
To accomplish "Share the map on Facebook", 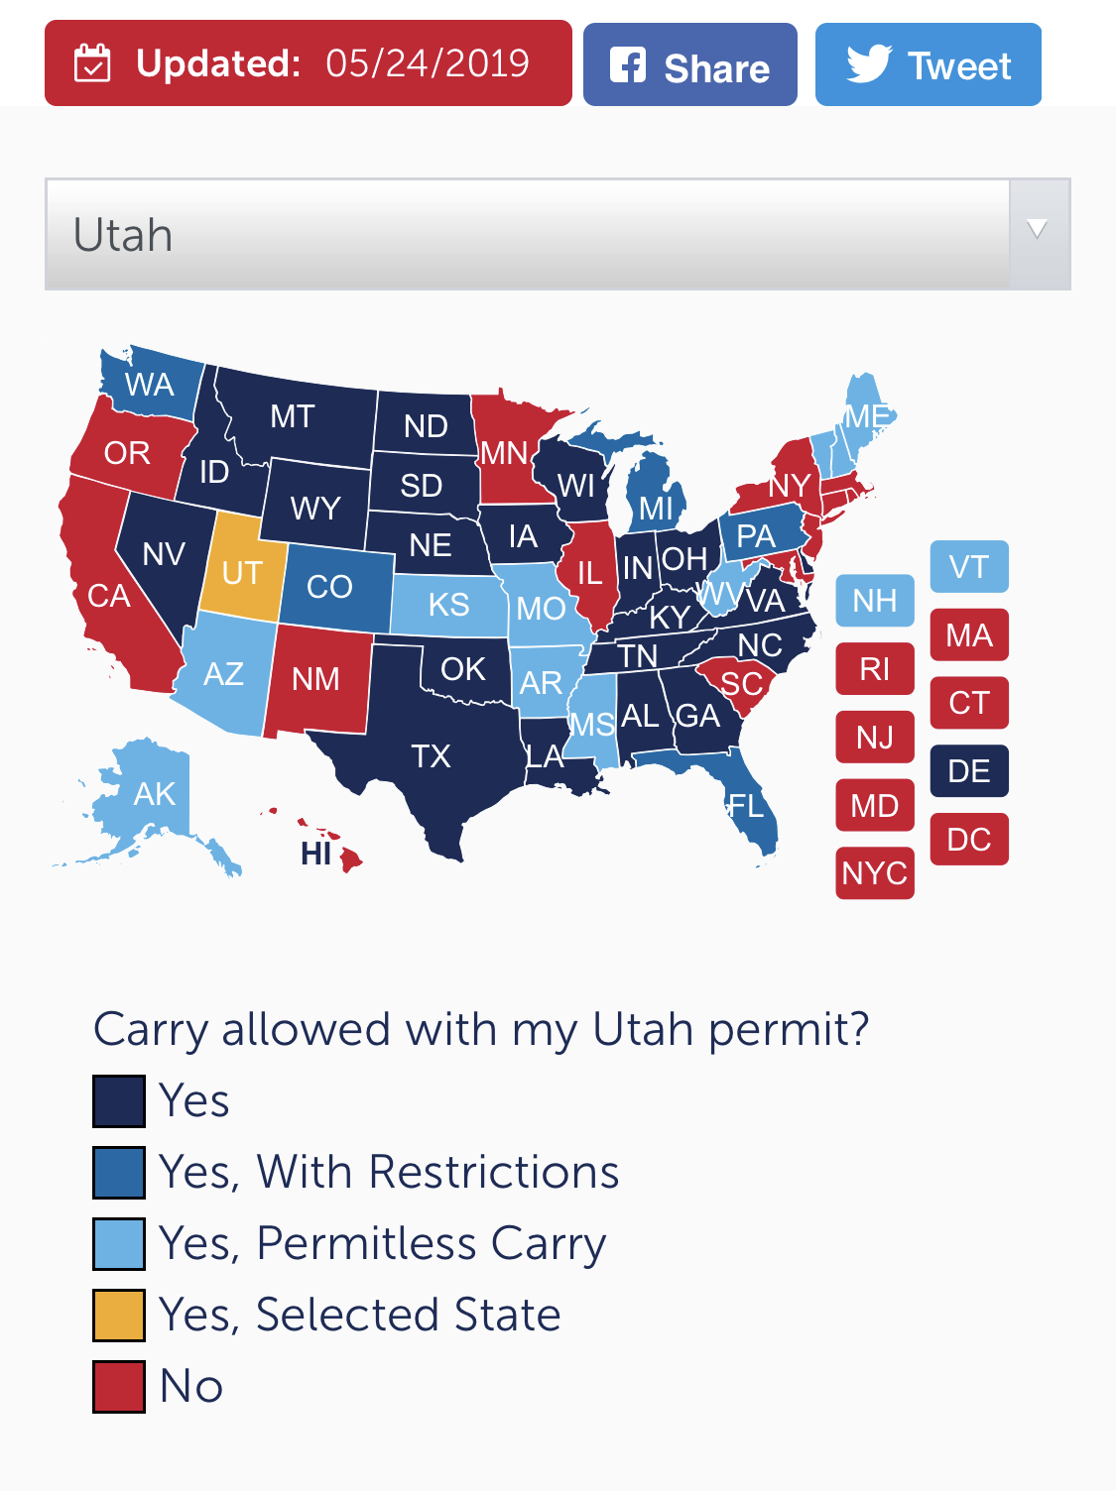I will tap(690, 64).
